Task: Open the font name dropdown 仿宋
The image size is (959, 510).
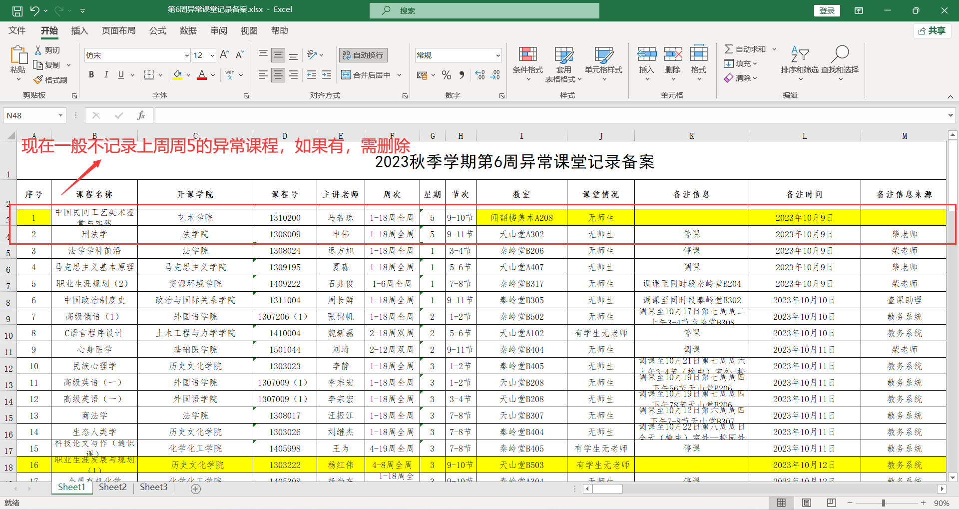Action: point(186,55)
